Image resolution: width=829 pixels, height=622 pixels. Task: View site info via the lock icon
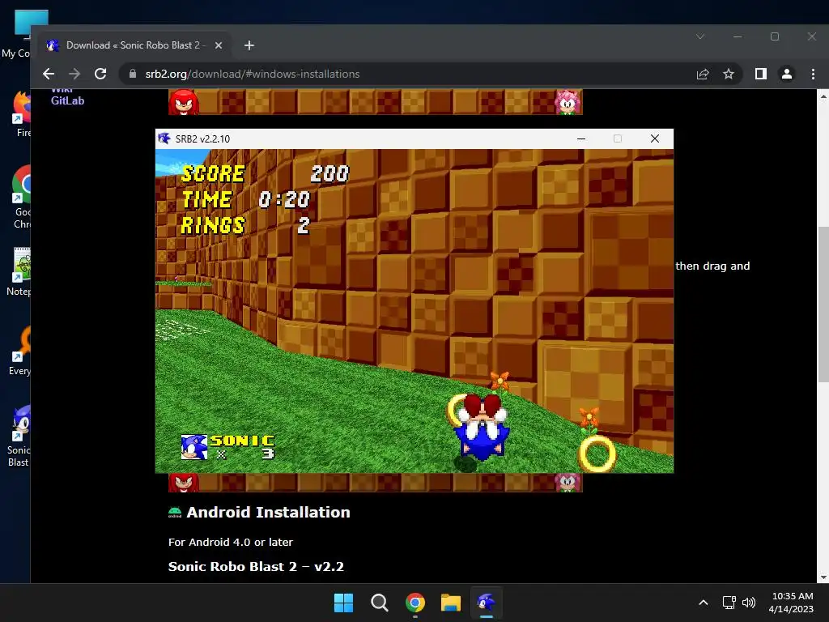coord(133,74)
